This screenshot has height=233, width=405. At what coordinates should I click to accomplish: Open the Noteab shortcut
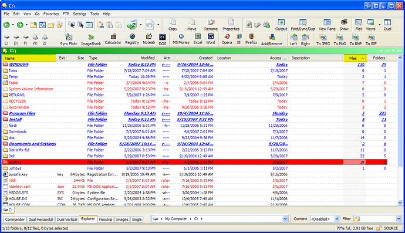click(148, 39)
